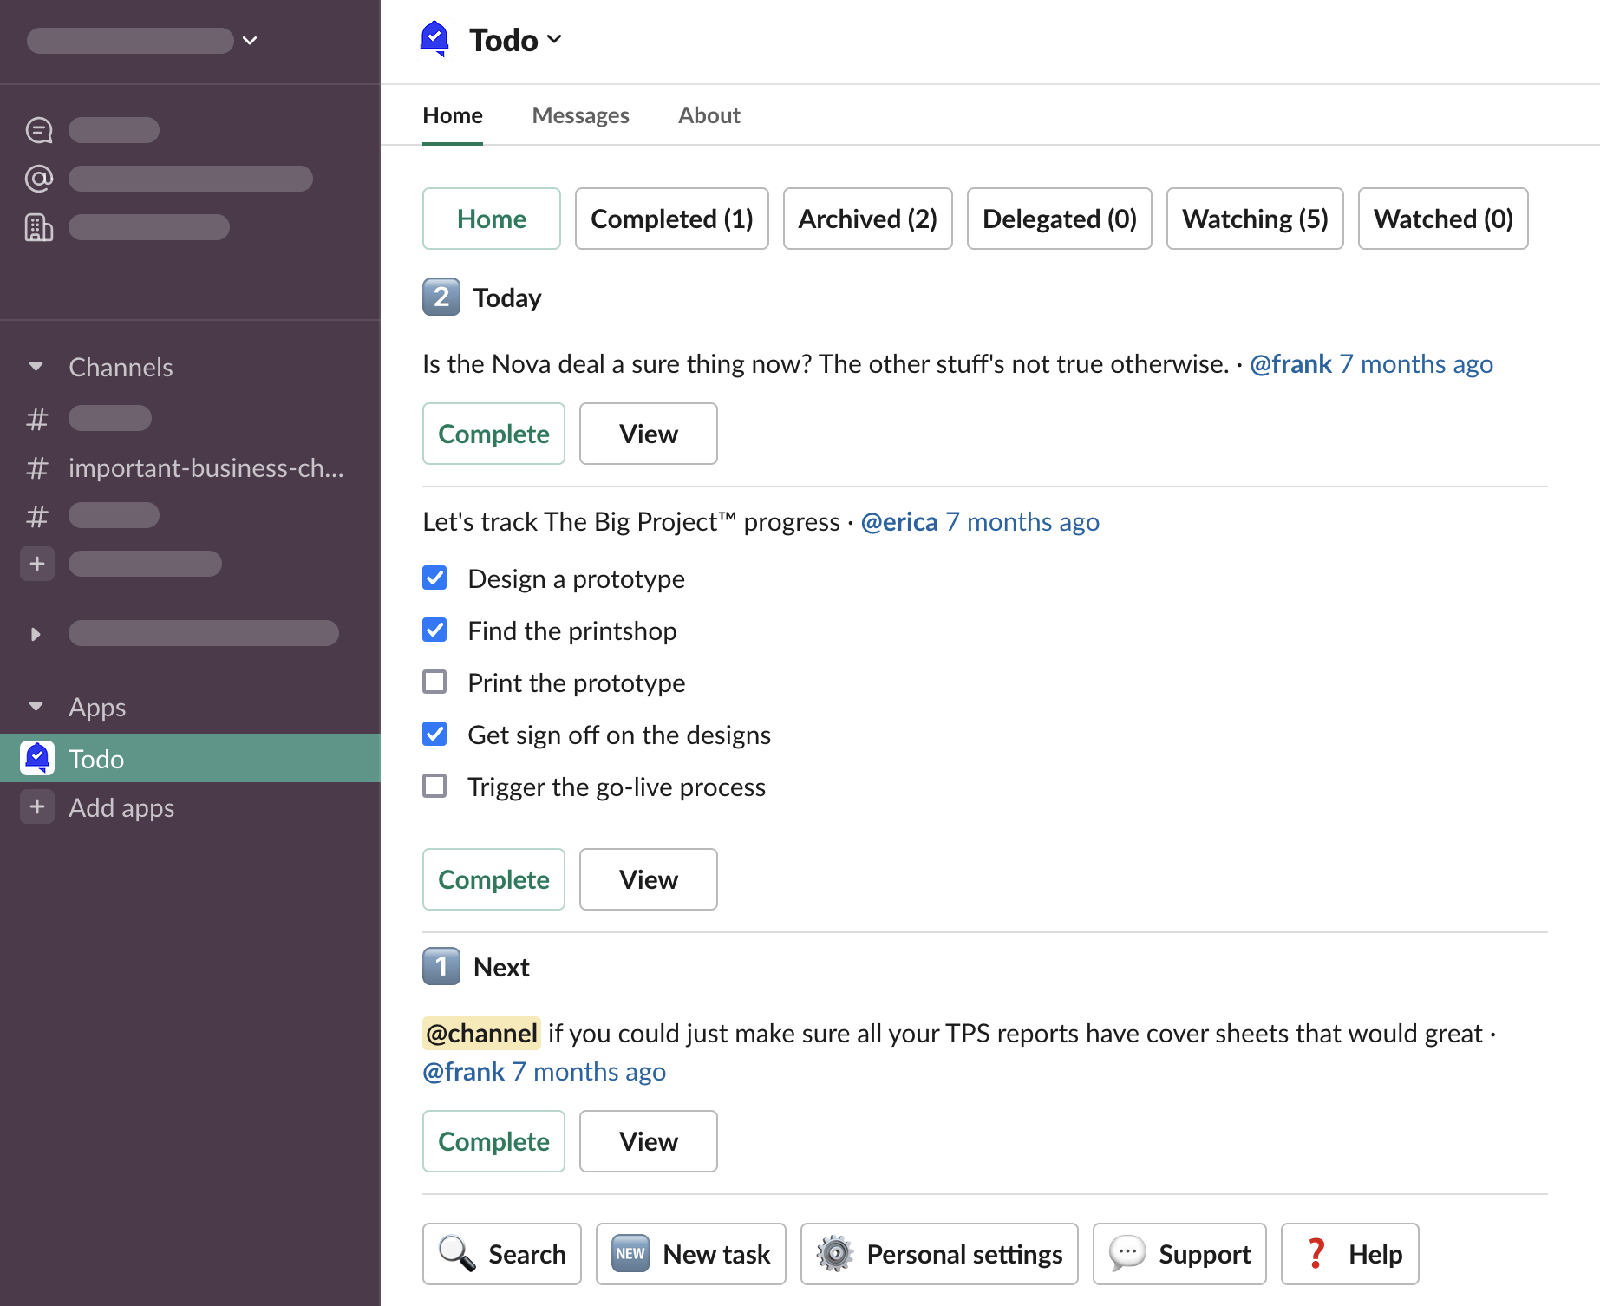Viewport: 1600px width, 1306px height.
Task: Check the Print the prototype checkbox
Action: [x=434, y=682]
